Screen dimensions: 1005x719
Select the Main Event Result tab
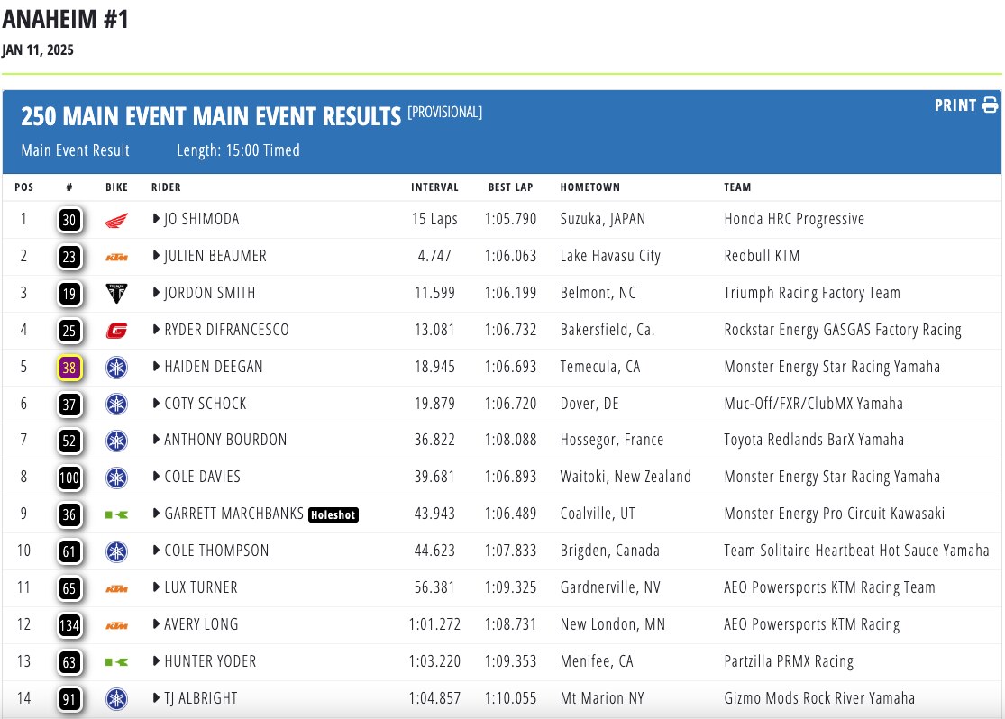point(76,150)
